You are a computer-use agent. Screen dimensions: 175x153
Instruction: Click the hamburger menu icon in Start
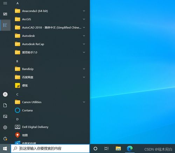pyautogui.click(x=5, y=3)
